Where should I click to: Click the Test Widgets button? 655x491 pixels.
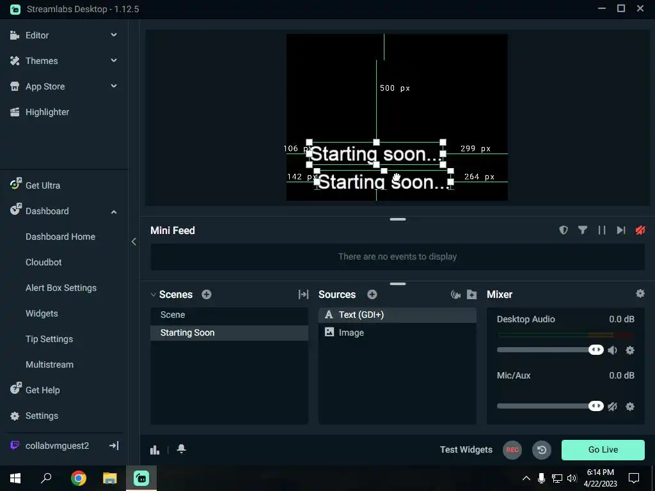click(466, 449)
